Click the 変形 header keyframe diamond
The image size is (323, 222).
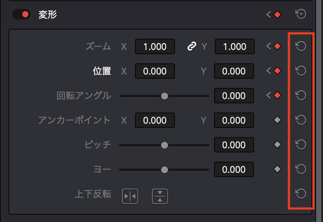click(277, 15)
